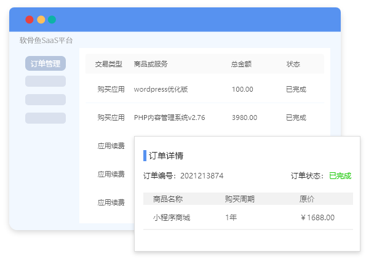366x259 pixels.
Task: Select the bottom blank sidebar placeholder item
Action: [46, 118]
